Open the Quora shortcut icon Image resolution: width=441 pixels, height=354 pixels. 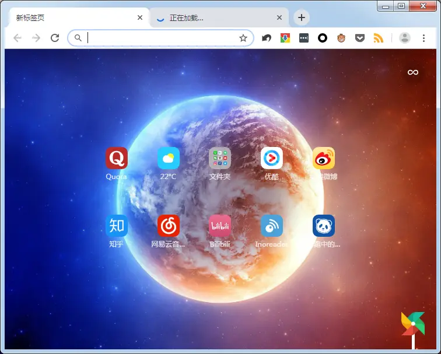117,158
